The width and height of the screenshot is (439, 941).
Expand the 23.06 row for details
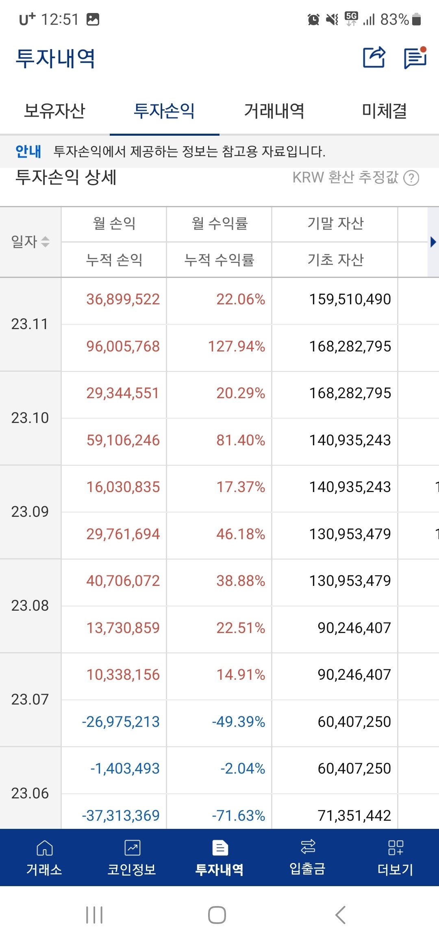(x=30, y=792)
